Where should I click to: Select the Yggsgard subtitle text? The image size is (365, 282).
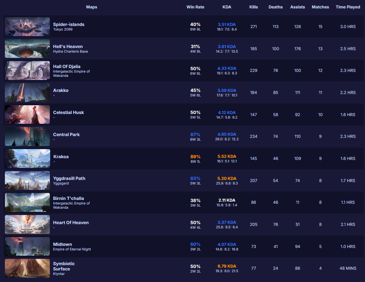pyautogui.click(x=61, y=183)
